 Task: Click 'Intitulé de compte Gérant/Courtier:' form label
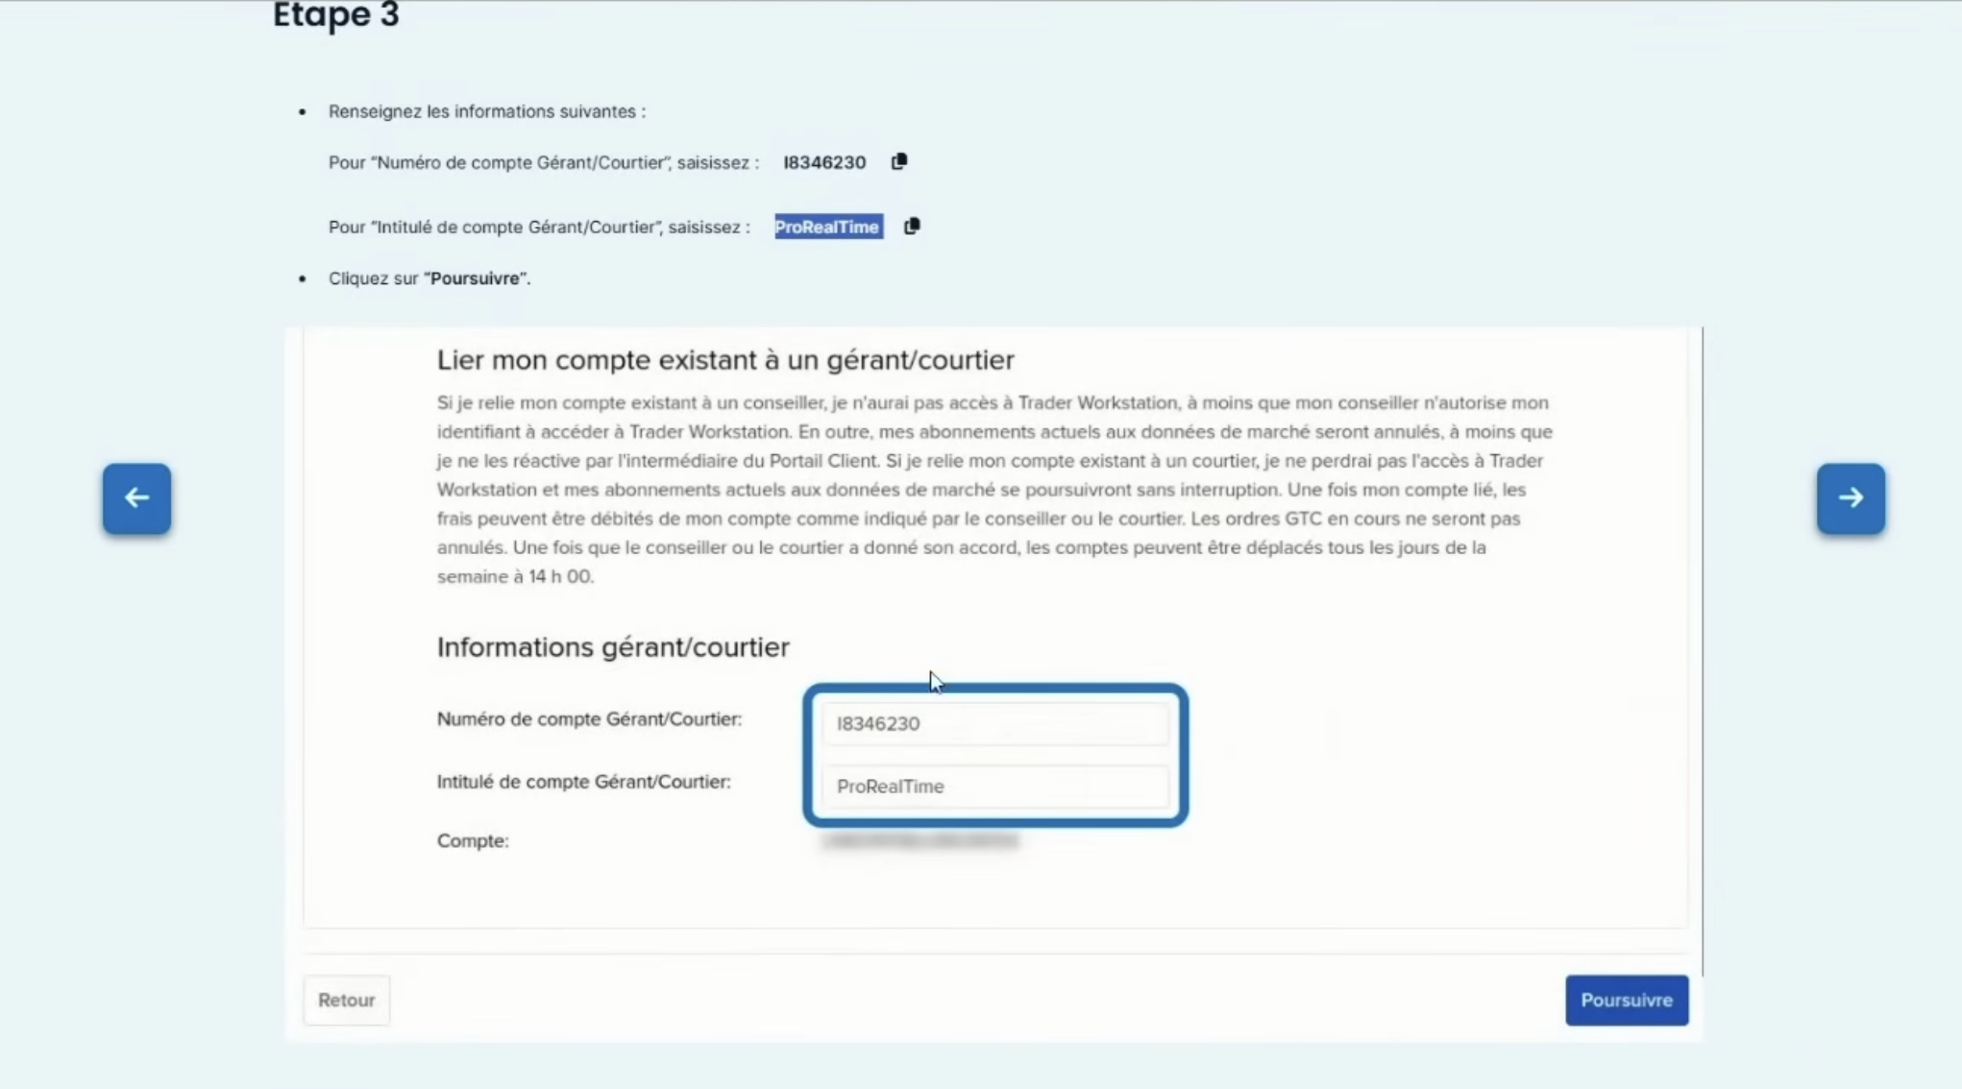(x=583, y=781)
